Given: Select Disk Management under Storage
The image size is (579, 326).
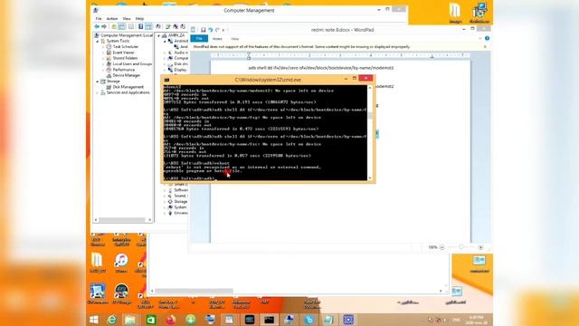Looking at the screenshot, I should (128, 87).
